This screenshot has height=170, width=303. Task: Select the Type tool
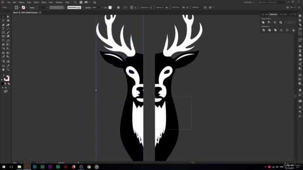pyautogui.click(x=3, y=29)
